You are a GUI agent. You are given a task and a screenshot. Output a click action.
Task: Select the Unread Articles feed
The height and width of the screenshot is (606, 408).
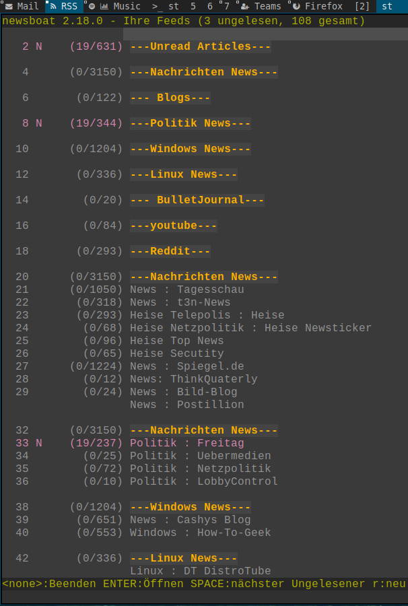(x=200, y=46)
